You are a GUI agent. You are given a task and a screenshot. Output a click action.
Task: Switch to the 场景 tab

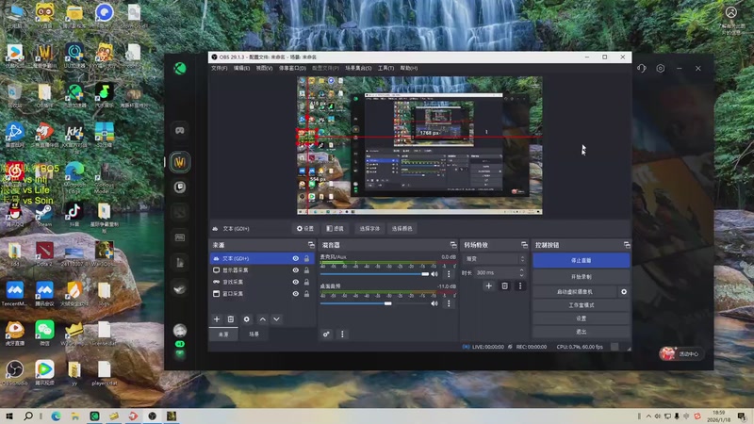point(253,334)
